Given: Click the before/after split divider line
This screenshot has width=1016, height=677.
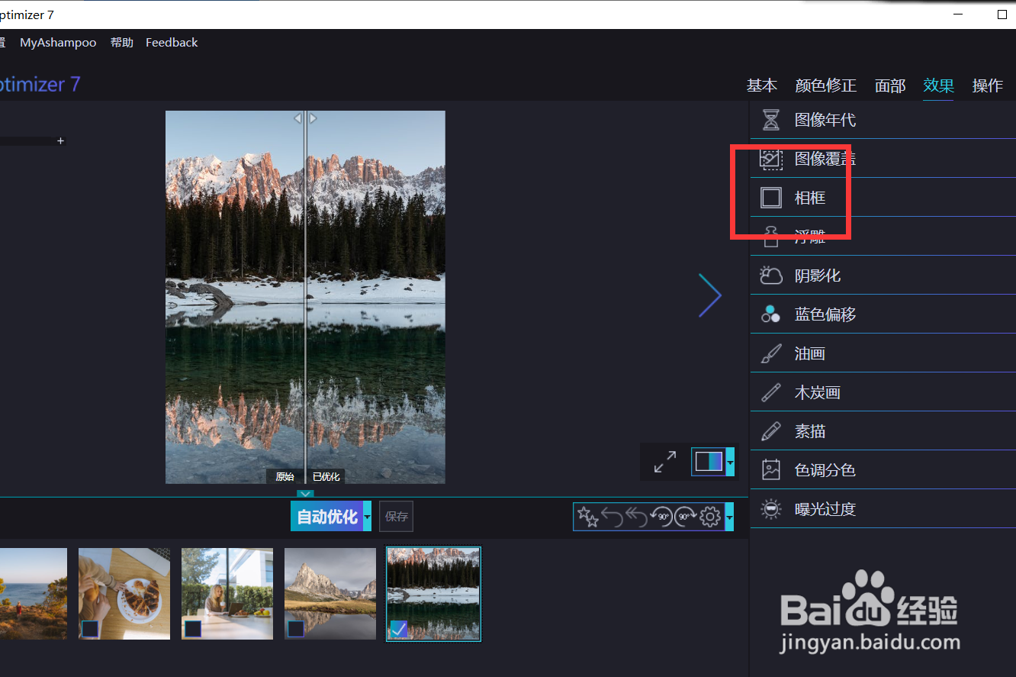Looking at the screenshot, I should click(305, 297).
